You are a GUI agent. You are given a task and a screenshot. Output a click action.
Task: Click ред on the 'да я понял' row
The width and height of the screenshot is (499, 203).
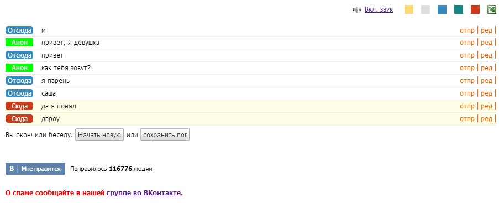486,106
